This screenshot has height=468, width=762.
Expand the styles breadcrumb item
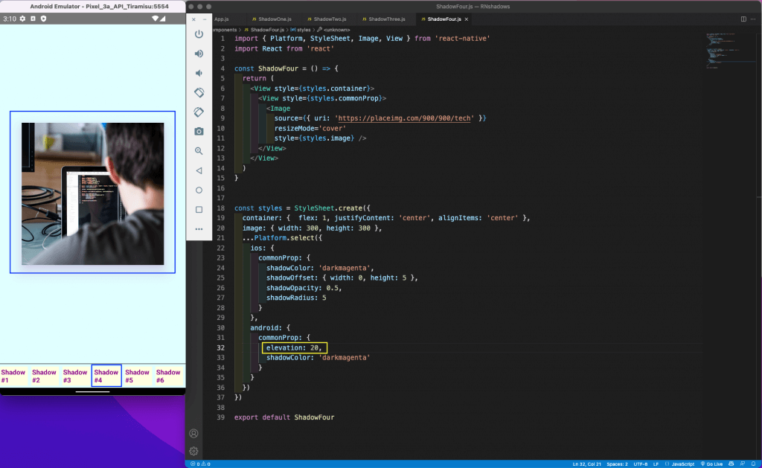[x=301, y=30]
